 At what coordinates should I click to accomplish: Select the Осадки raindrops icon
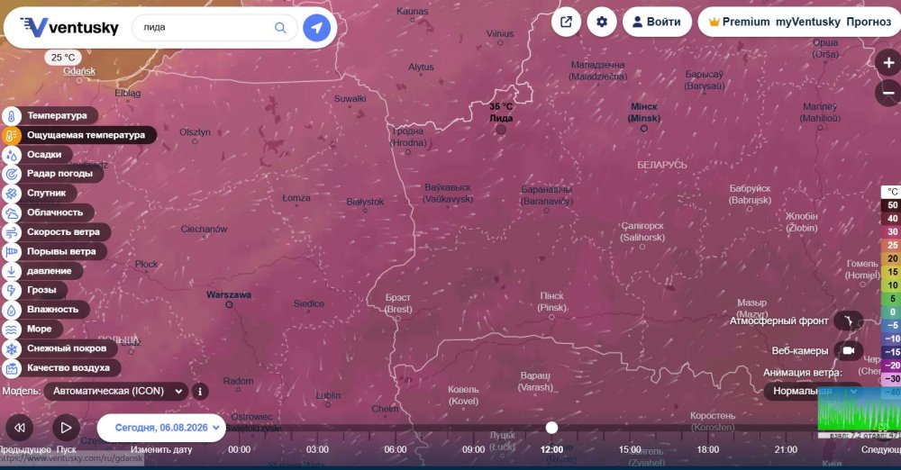(x=12, y=155)
